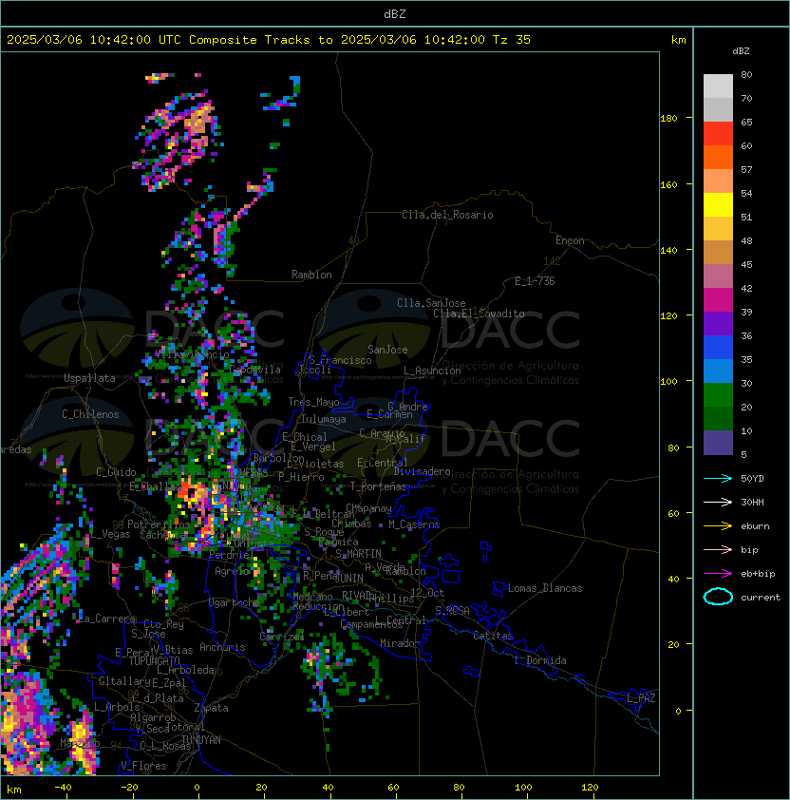
Task: Click the 'L_PAZ' map label
Action: click(x=642, y=698)
